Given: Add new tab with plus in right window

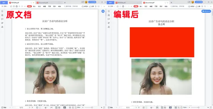Looking at the screenshot, I should [x=171, y=3].
